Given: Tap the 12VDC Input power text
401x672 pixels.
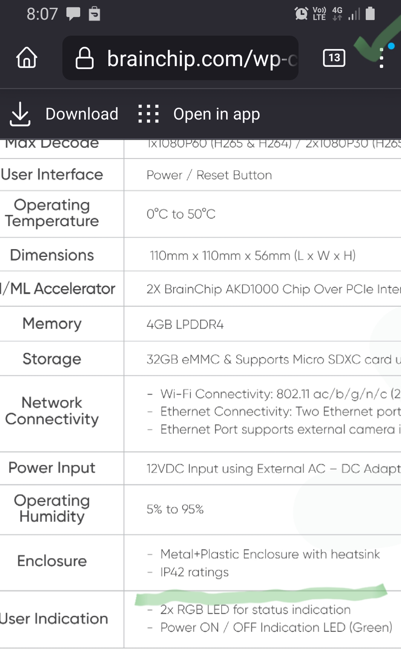Looking at the screenshot, I should click(x=274, y=469).
